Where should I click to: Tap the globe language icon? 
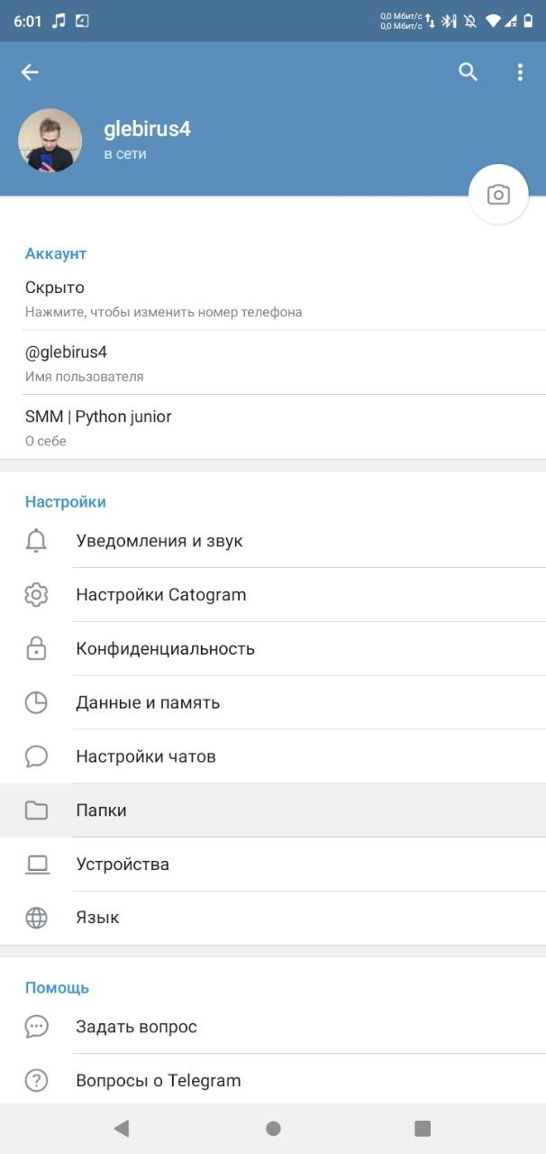click(36, 918)
